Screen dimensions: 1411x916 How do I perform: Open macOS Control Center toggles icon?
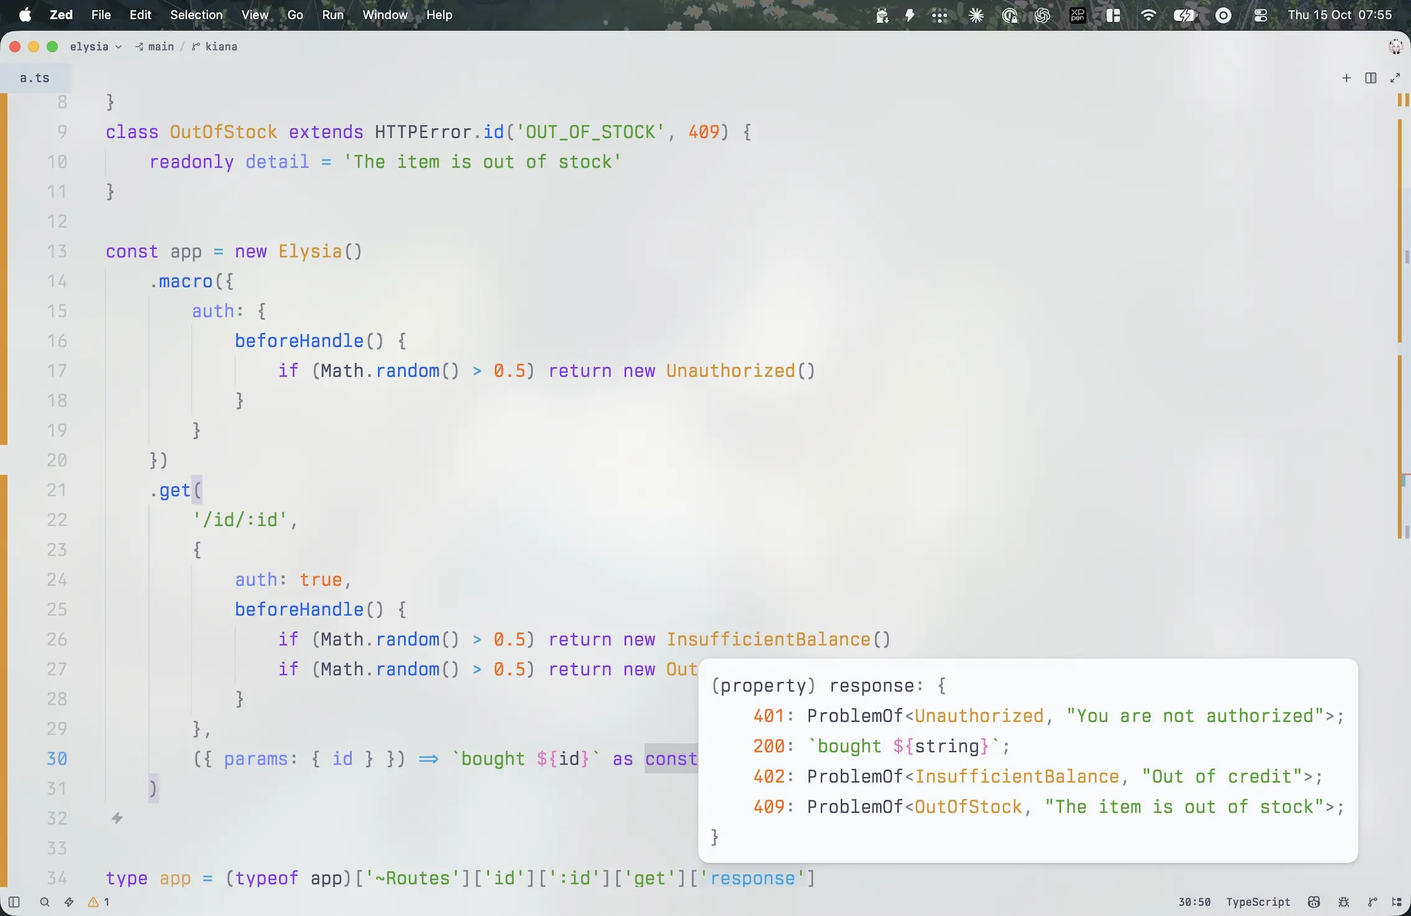point(1260,15)
